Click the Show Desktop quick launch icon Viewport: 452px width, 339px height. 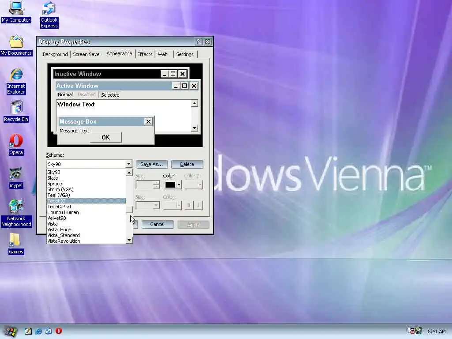click(28, 331)
